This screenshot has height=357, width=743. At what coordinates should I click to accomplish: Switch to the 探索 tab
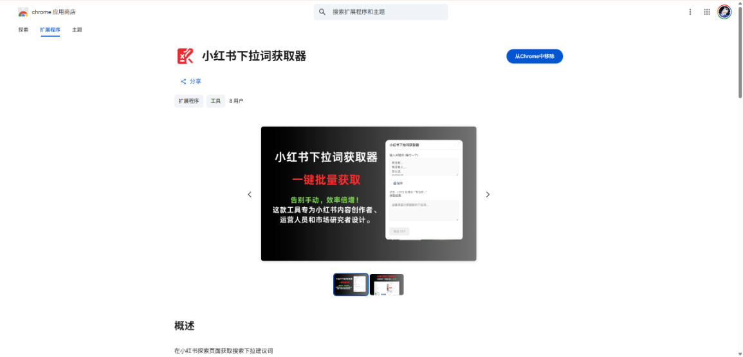[x=23, y=30]
